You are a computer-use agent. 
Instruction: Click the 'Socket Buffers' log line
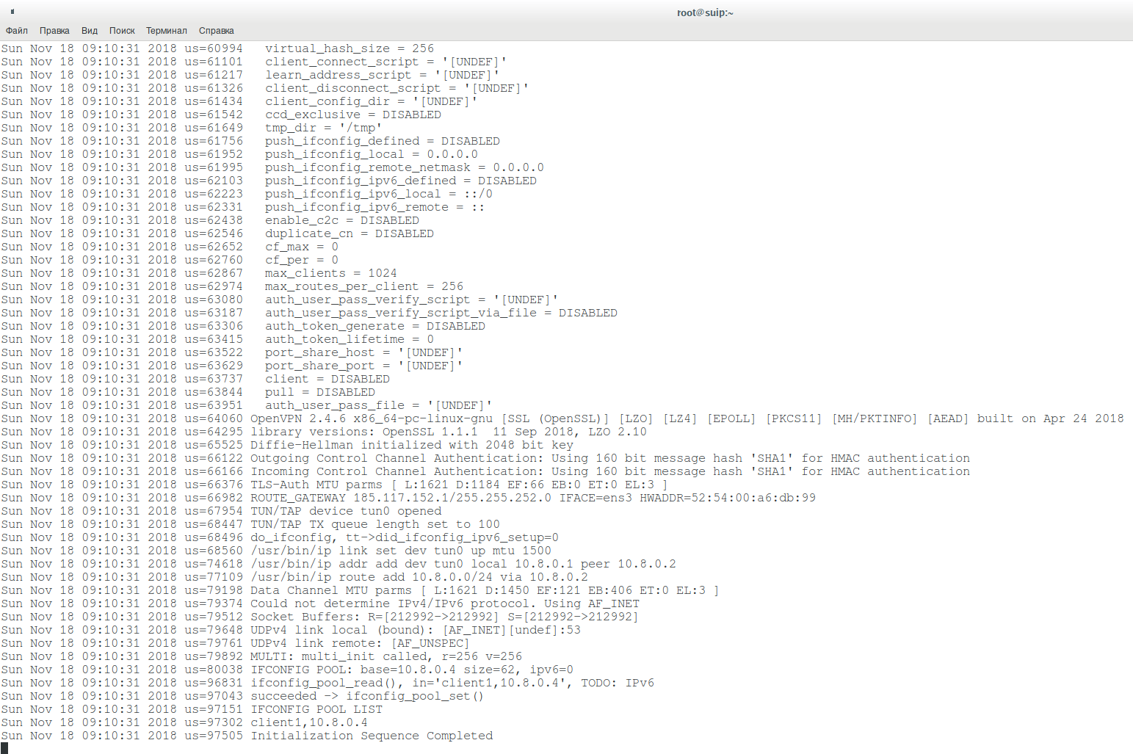tap(444, 617)
